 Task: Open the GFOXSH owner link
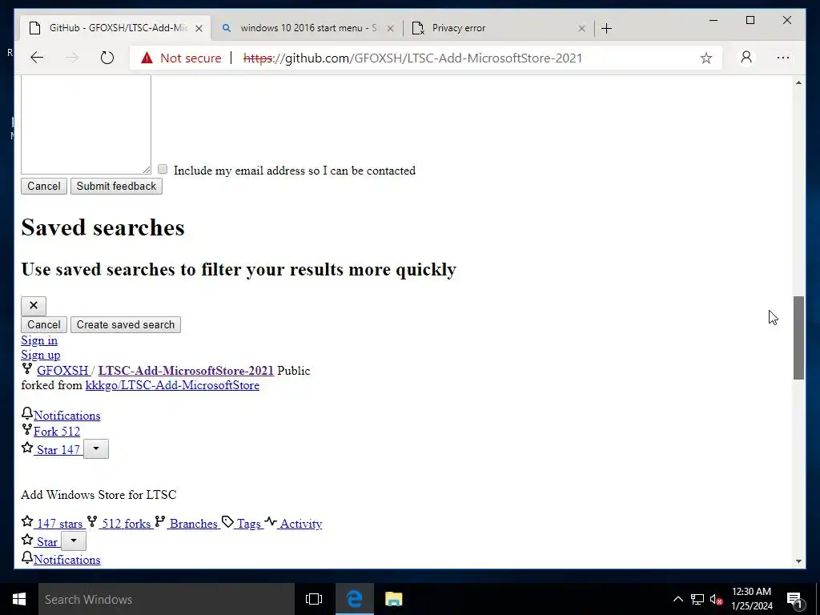point(62,371)
